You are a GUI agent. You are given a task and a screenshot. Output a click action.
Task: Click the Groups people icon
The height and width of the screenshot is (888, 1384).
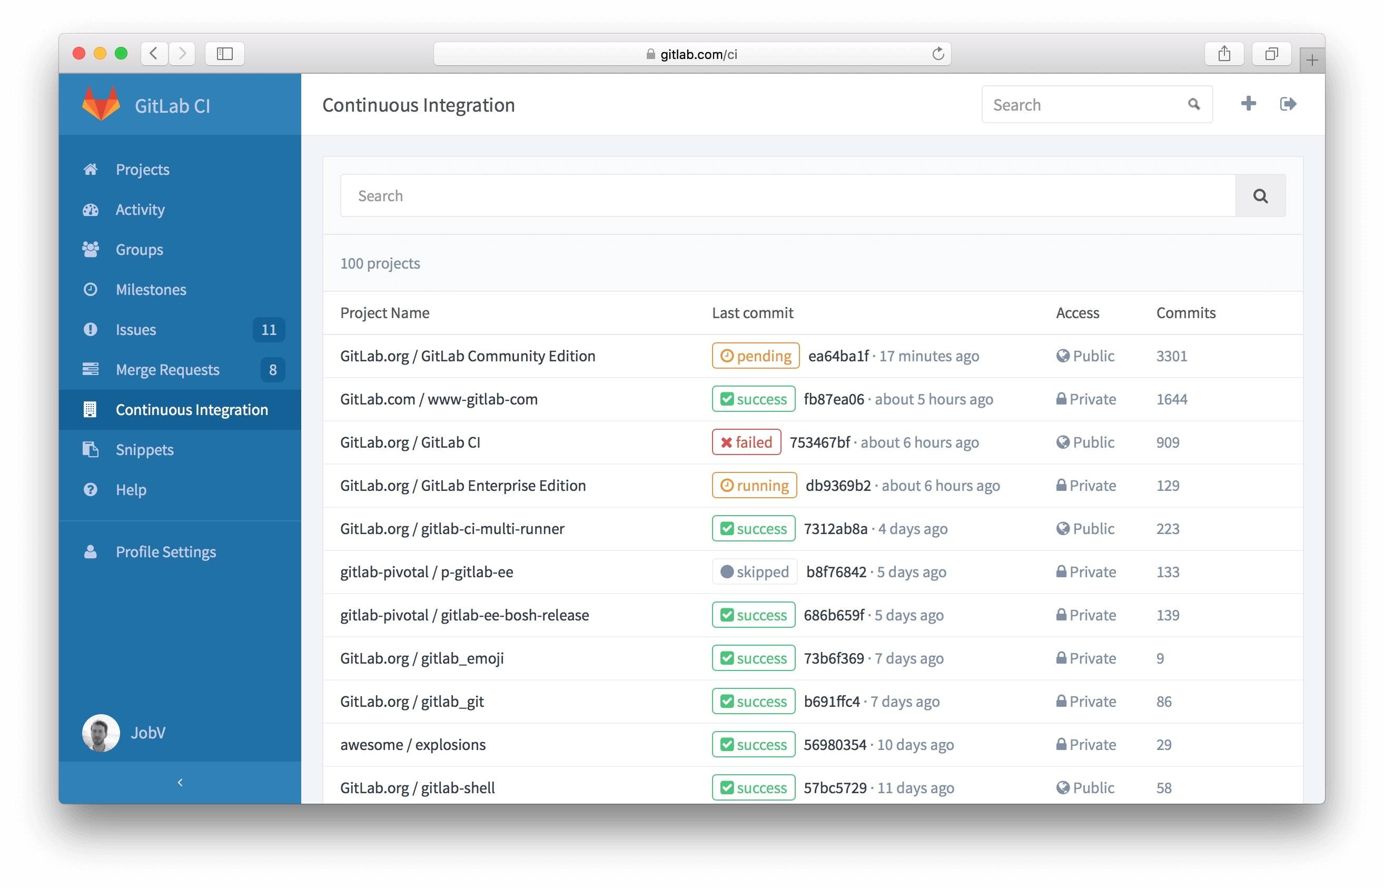pyautogui.click(x=91, y=249)
